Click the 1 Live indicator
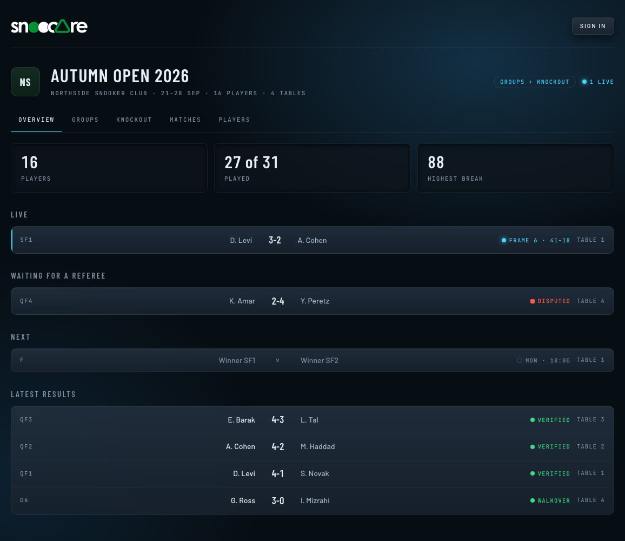 click(597, 82)
